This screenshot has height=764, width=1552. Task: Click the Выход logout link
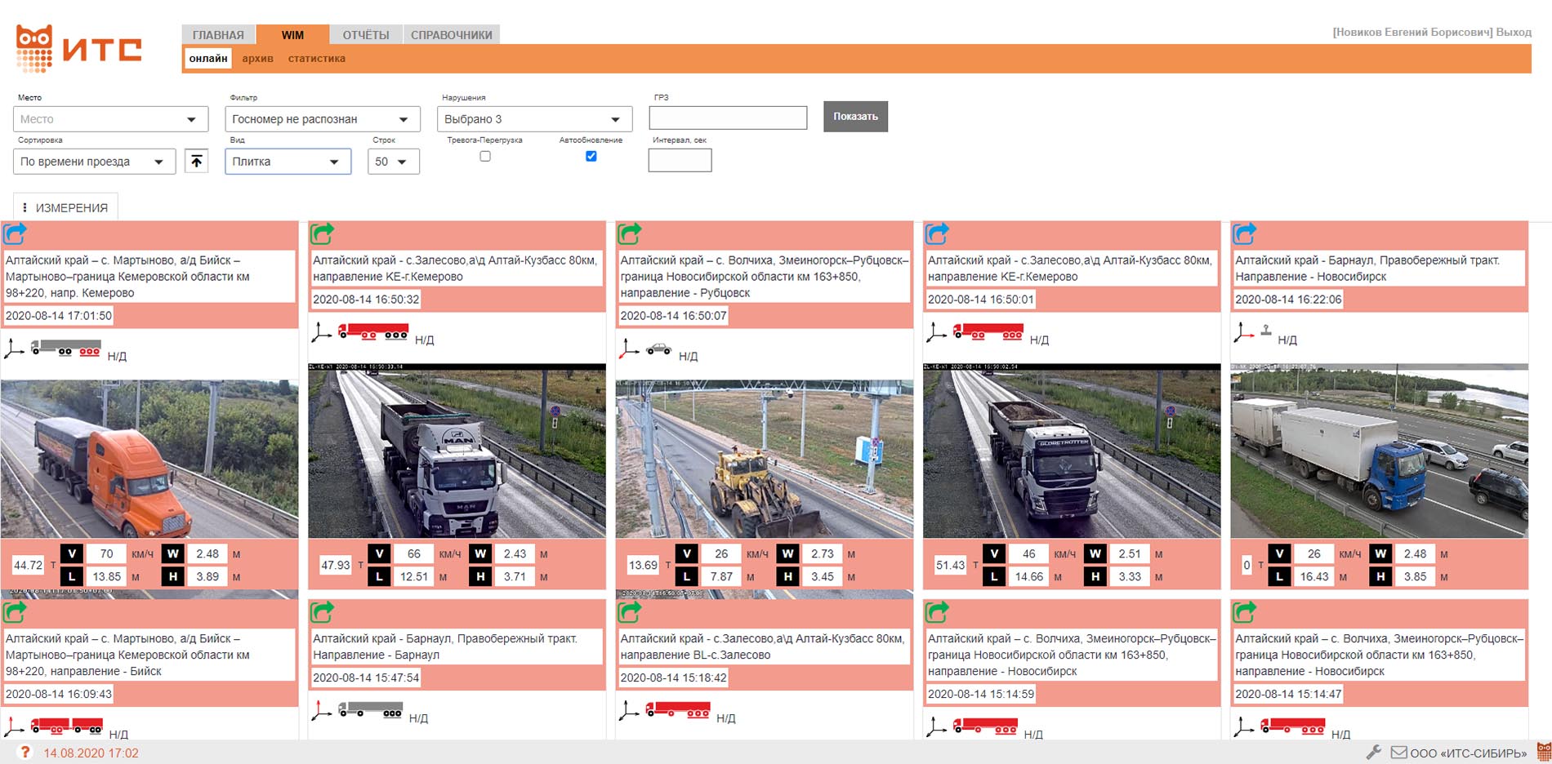(x=1514, y=32)
